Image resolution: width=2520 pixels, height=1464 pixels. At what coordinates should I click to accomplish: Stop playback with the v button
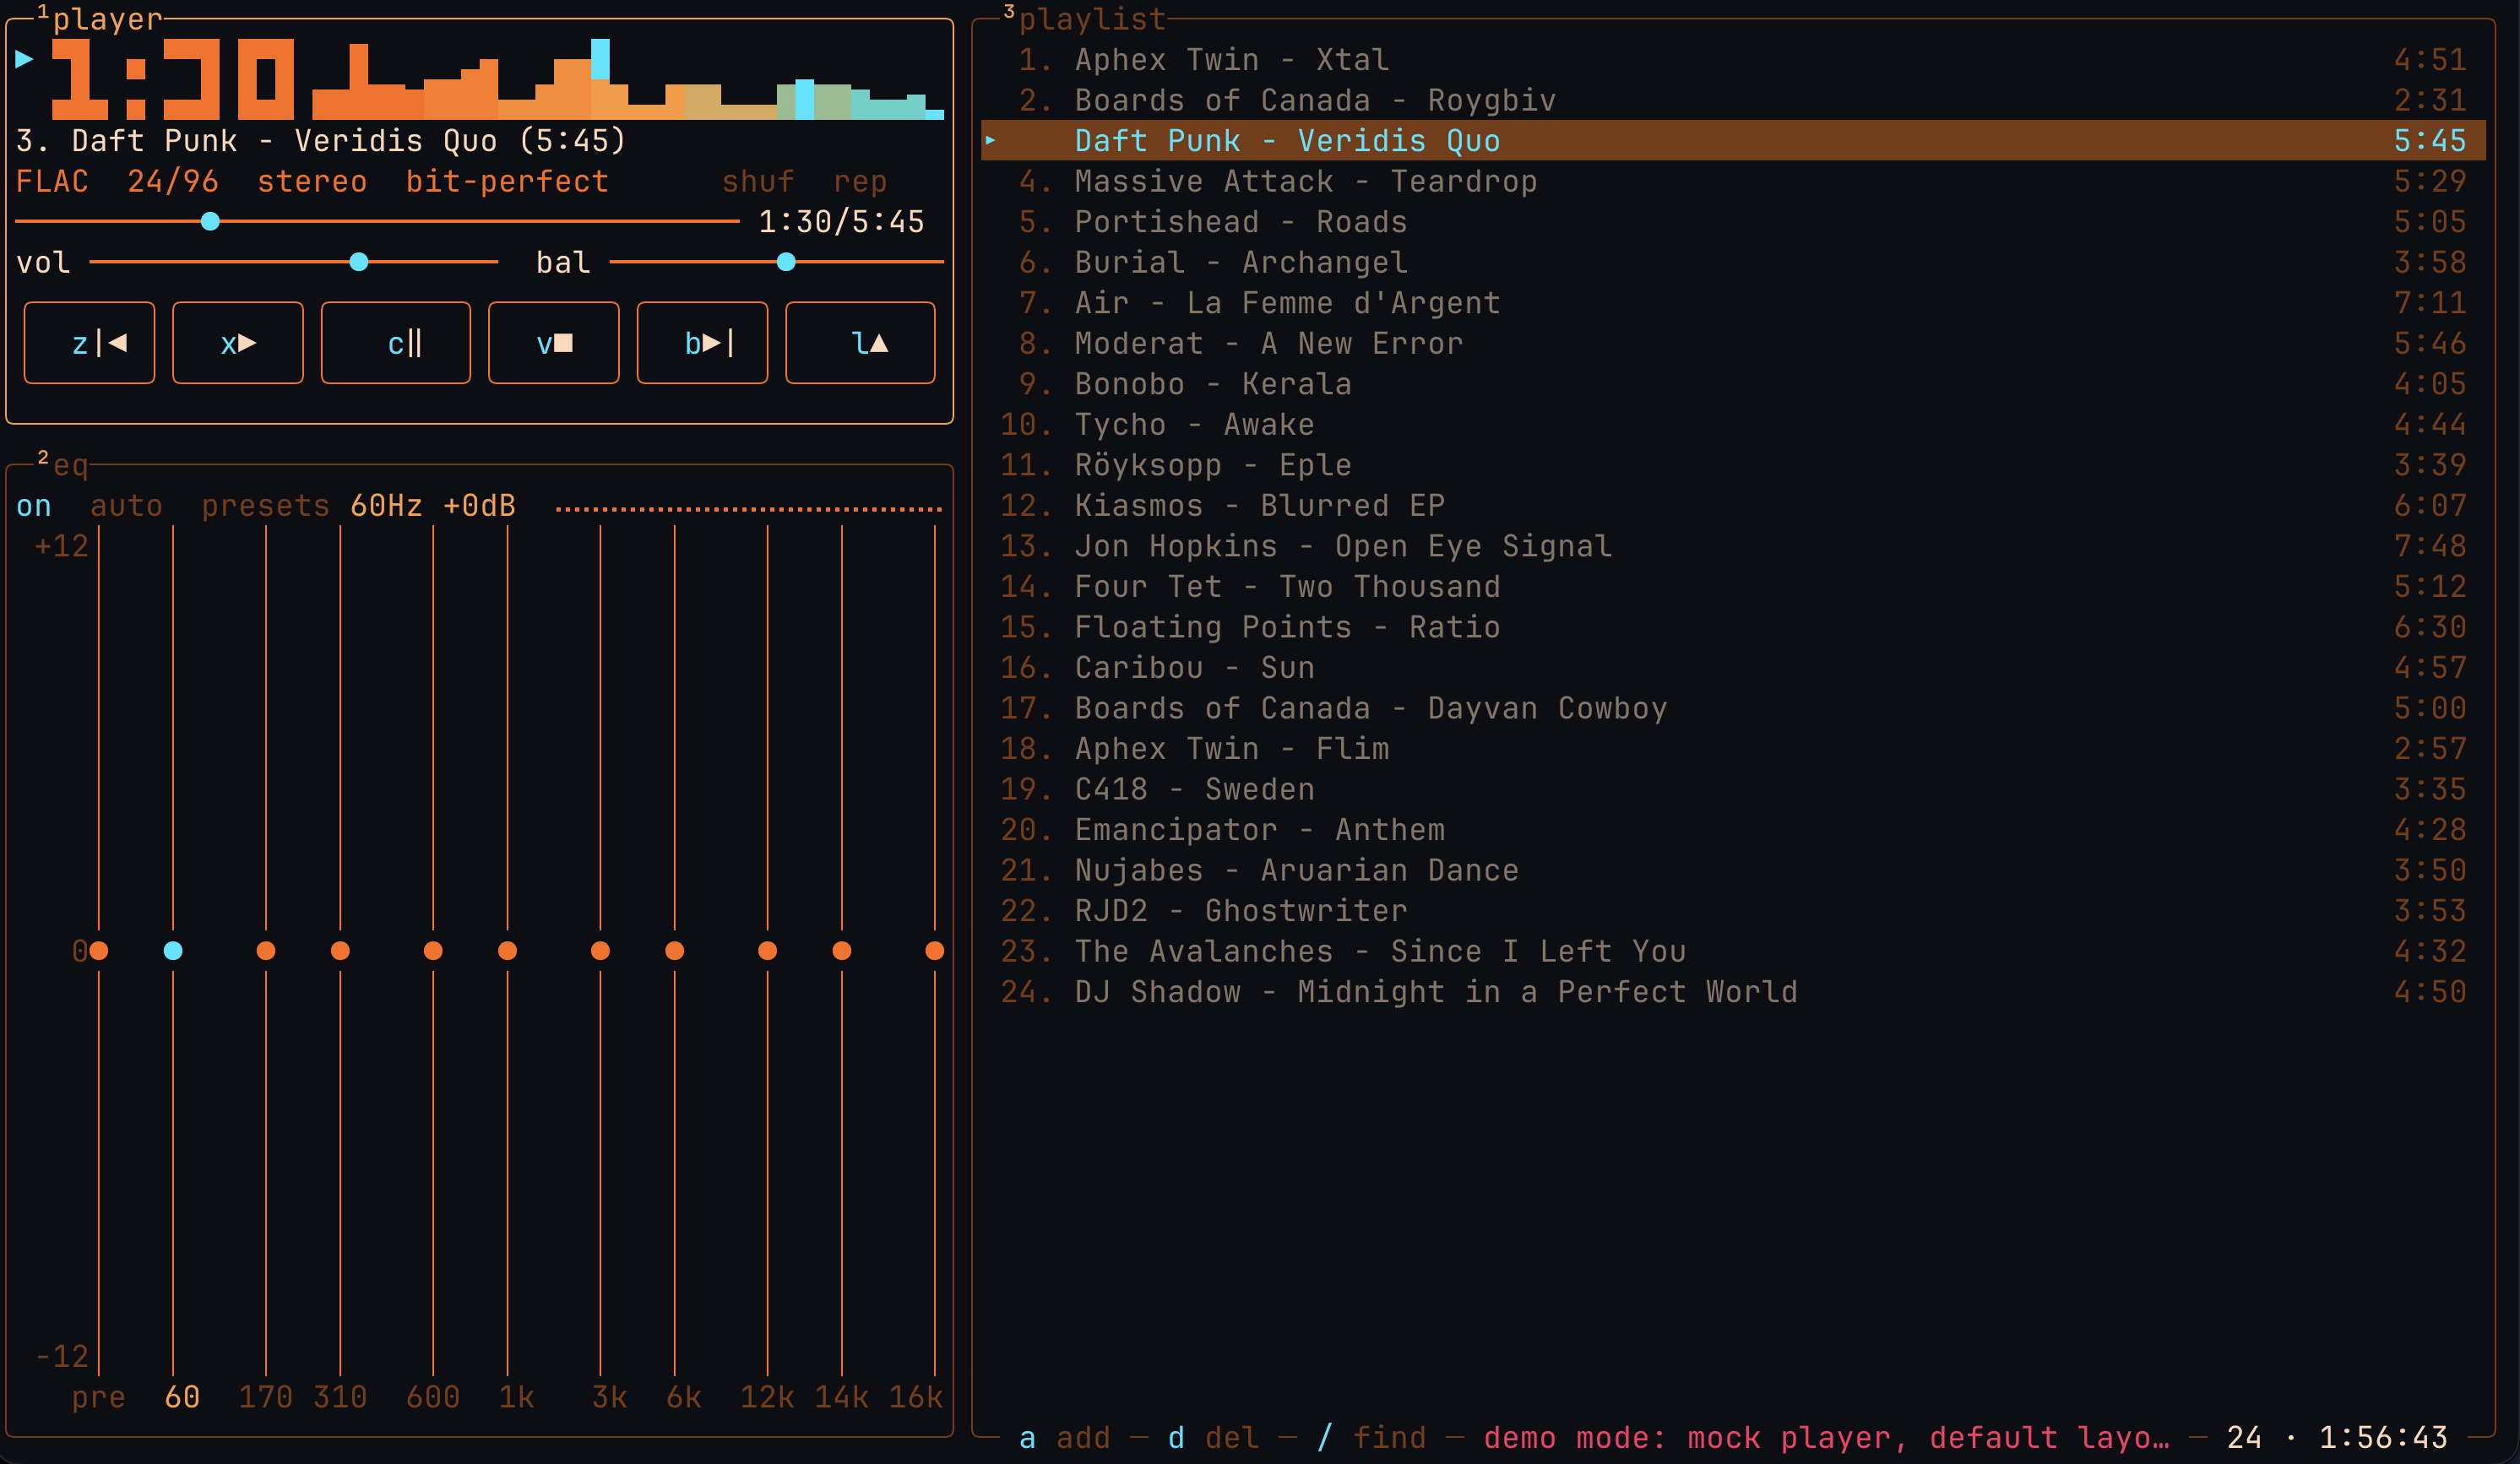tap(554, 343)
